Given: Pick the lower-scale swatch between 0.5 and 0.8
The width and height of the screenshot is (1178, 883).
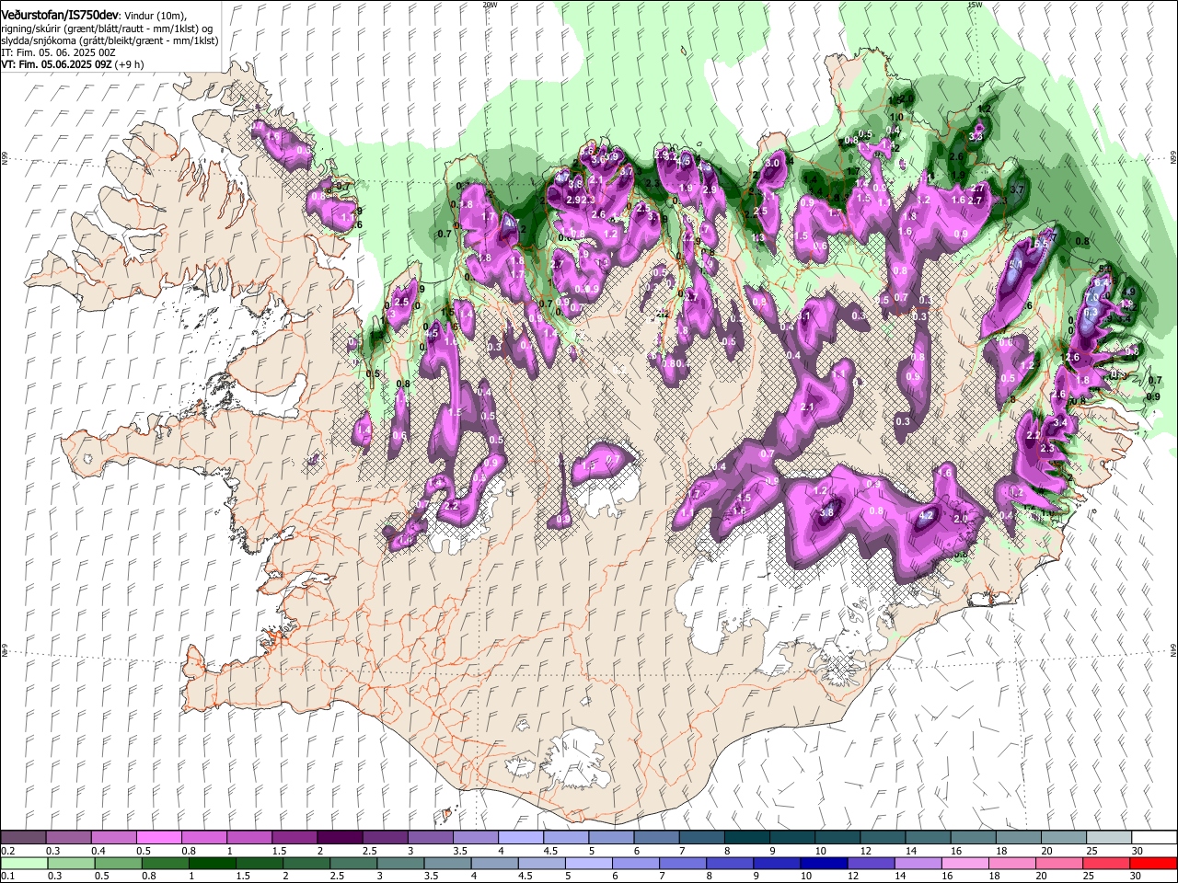Looking at the screenshot, I should click(x=118, y=863).
